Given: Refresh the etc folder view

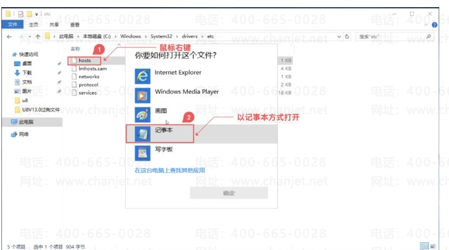Looking at the screenshot, I should click(x=347, y=37).
